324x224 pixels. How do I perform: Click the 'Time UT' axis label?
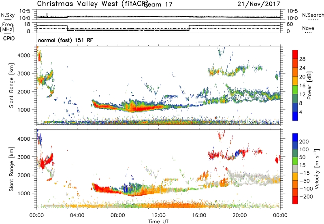pos(158,222)
